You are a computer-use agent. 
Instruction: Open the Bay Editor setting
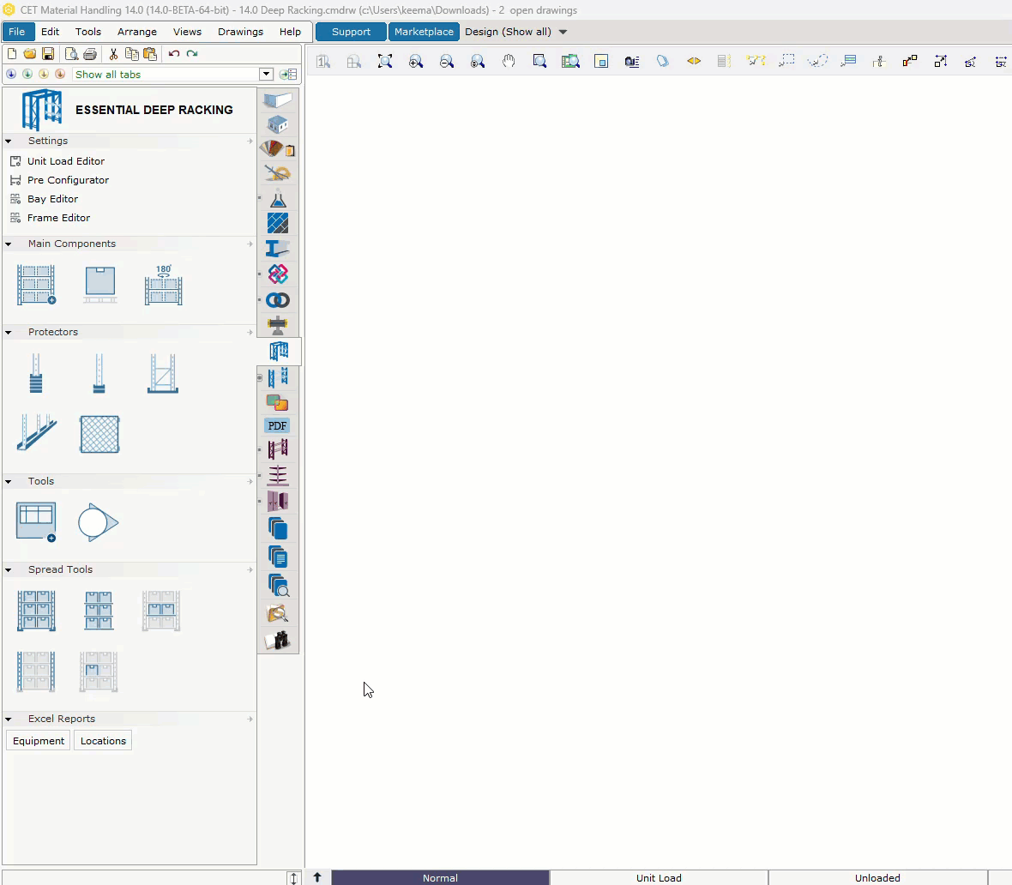coord(52,199)
